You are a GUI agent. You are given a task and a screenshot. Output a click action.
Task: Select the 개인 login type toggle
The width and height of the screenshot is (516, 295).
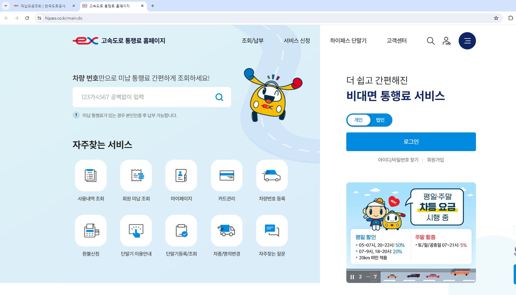pyautogui.click(x=358, y=120)
